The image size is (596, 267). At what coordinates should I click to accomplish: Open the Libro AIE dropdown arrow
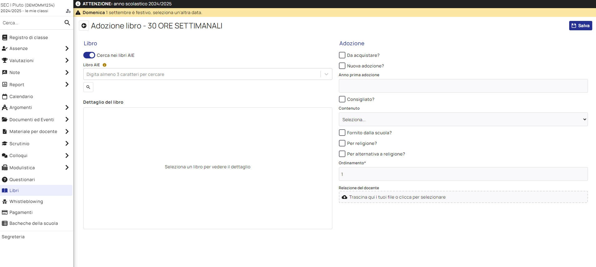(326, 74)
